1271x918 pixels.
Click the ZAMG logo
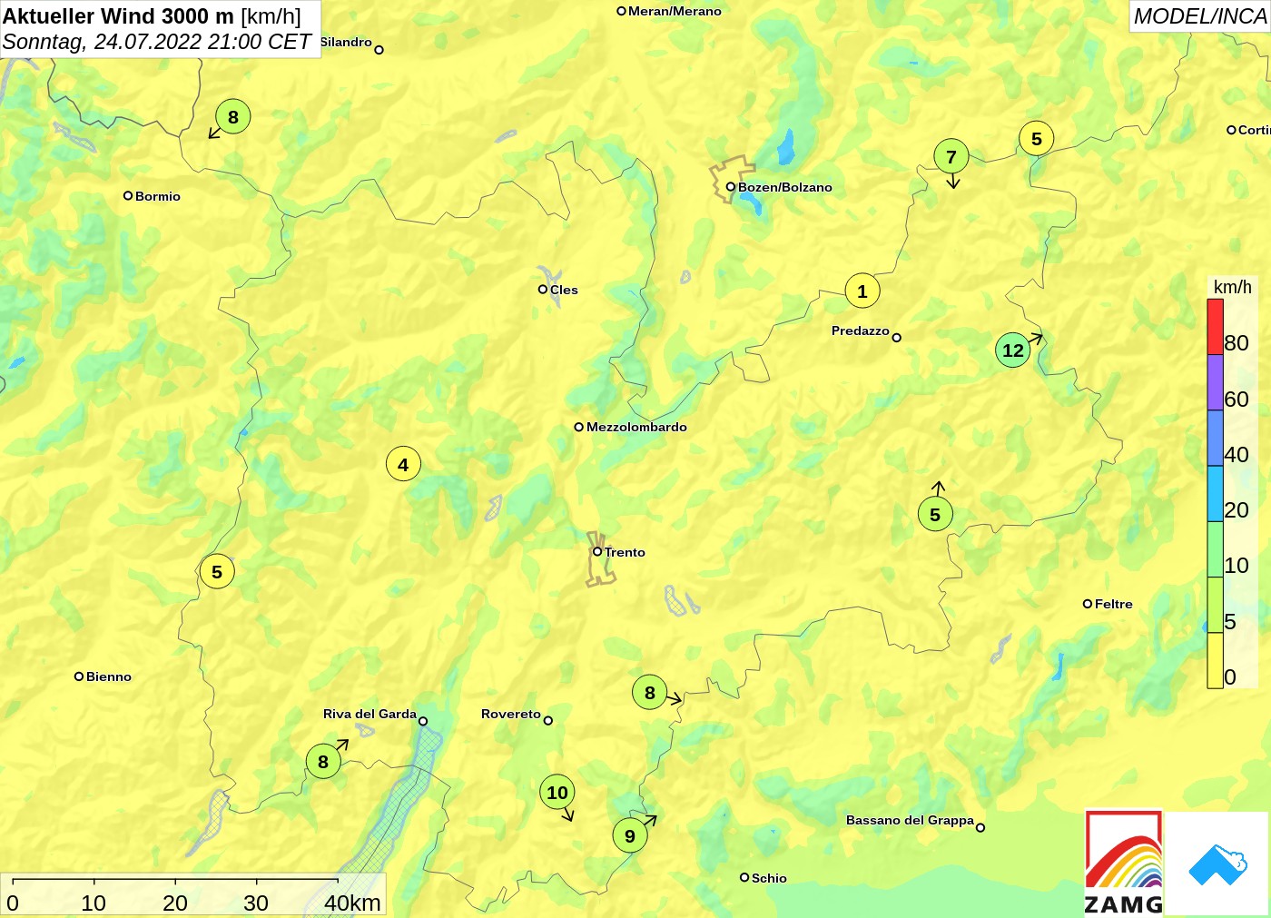tap(1124, 863)
